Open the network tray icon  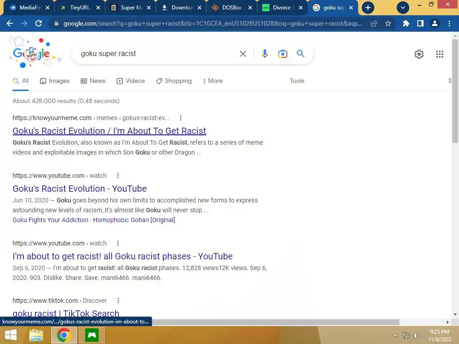(406, 335)
